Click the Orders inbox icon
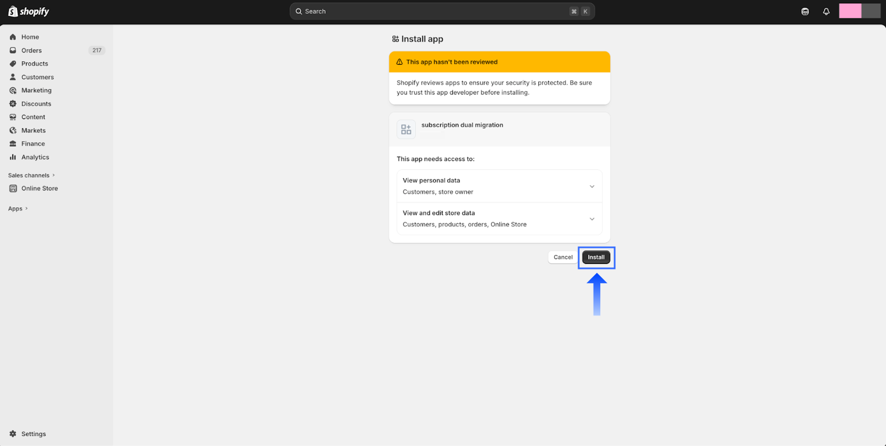 click(x=13, y=50)
